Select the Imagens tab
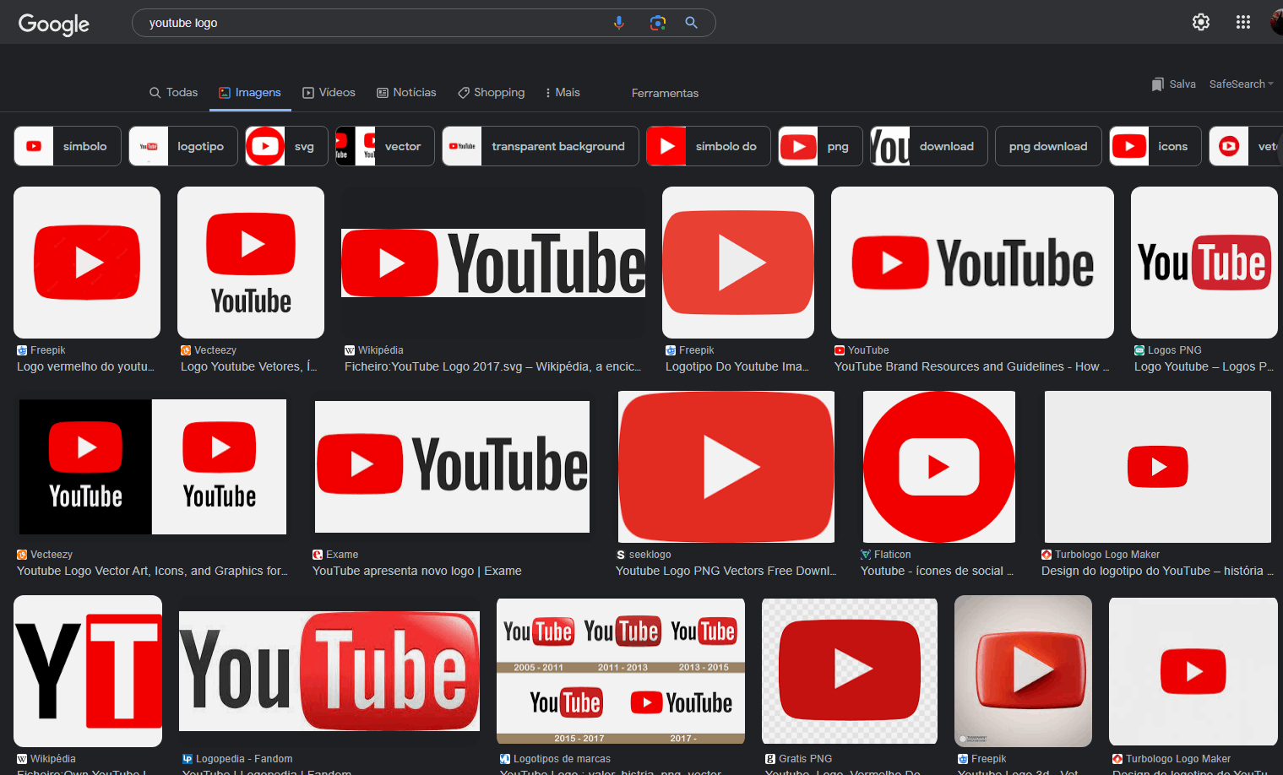Image resolution: width=1283 pixels, height=775 pixels. pos(250,92)
